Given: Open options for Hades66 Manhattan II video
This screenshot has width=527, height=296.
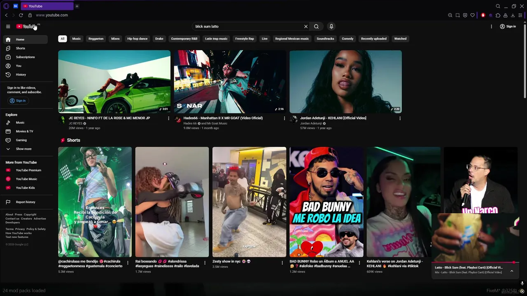Looking at the screenshot, I should pyautogui.click(x=284, y=118).
